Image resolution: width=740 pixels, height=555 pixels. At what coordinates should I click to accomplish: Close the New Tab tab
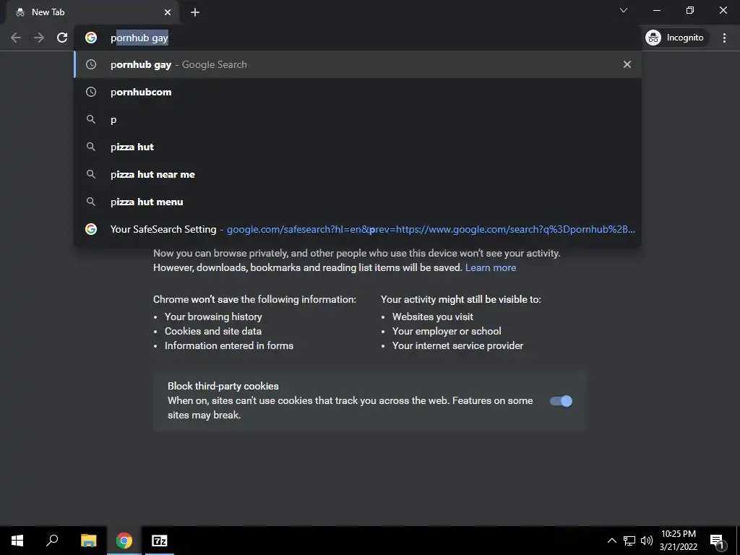(168, 13)
